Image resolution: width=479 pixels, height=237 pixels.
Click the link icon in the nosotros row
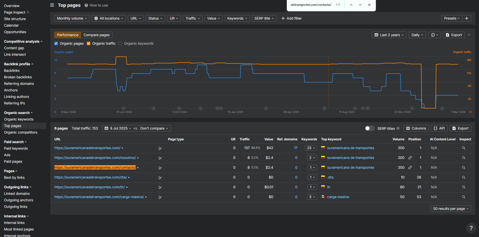410,158
